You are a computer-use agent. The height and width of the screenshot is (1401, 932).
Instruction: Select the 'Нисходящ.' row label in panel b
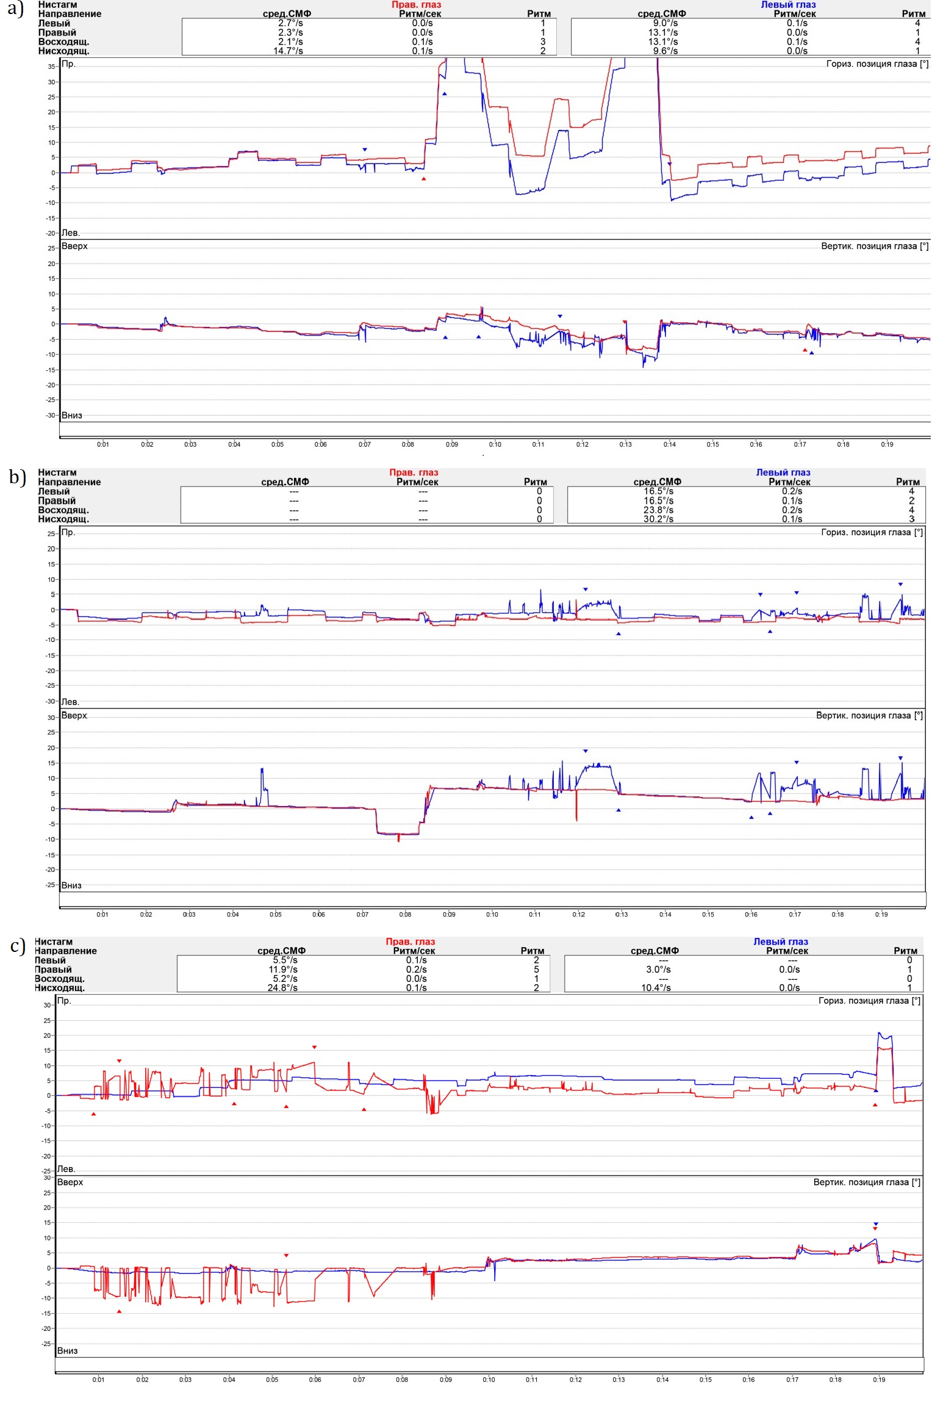63,519
